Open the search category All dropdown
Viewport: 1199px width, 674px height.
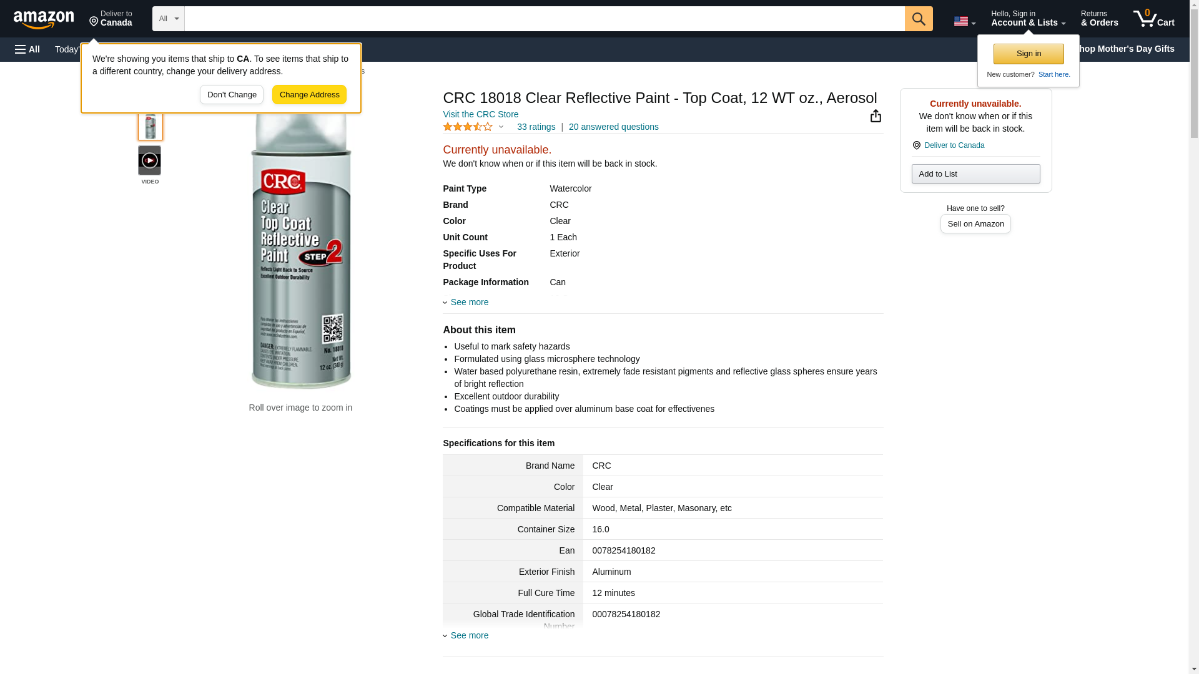[168, 19]
